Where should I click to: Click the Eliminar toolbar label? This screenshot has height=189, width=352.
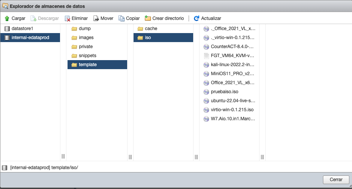tap(80, 18)
